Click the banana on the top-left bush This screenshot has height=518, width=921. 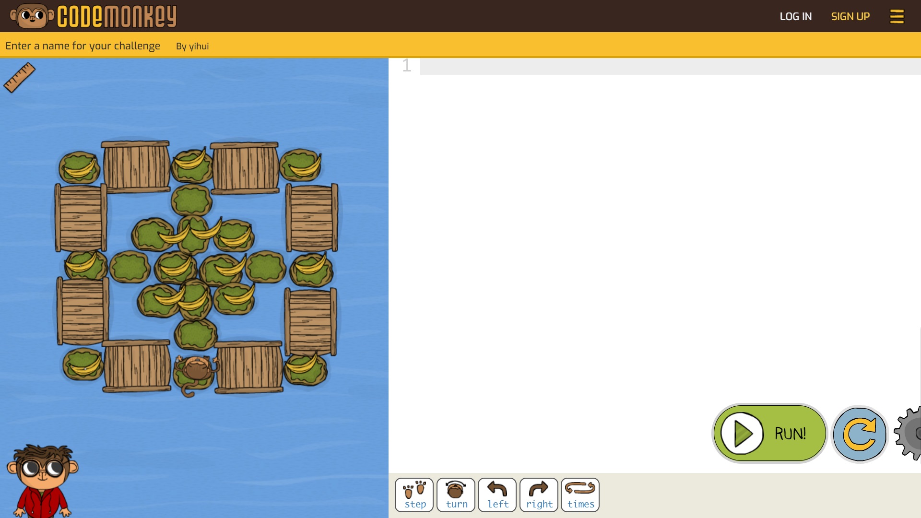click(x=80, y=168)
